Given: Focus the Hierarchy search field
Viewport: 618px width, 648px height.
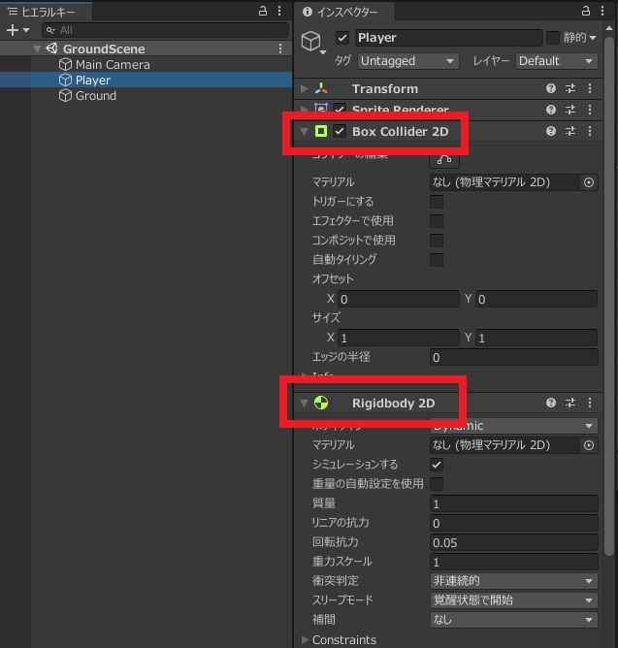Looking at the screenshot, I should point(165,30).
